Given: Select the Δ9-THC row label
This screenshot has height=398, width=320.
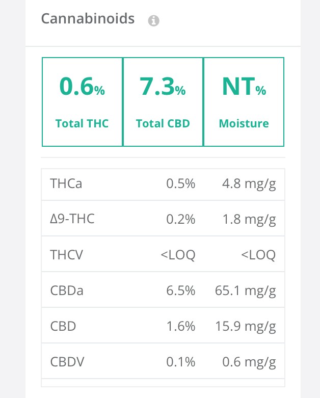Looking at the screenshot, I should pos(72,219).
